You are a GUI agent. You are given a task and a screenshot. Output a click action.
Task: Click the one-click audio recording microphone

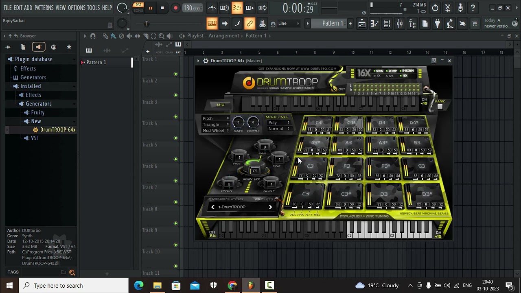460,8
